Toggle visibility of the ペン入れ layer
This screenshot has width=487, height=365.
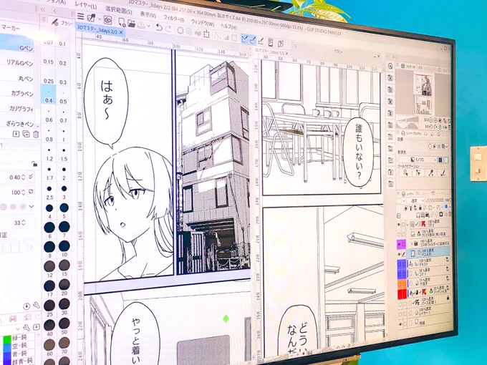tap(399, 254)
